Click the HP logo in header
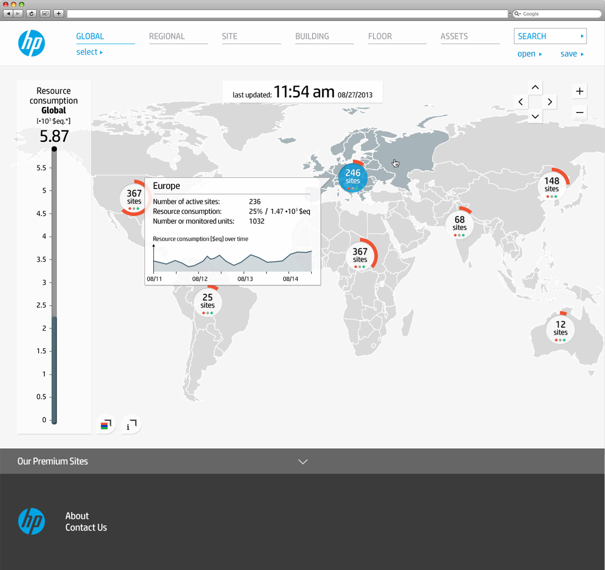The height and width of the screenshot is (570, 605). pos(32,43)
